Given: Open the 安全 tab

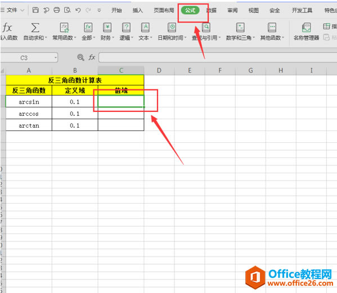Looking at the screenshot, I should tap(275, 10).
